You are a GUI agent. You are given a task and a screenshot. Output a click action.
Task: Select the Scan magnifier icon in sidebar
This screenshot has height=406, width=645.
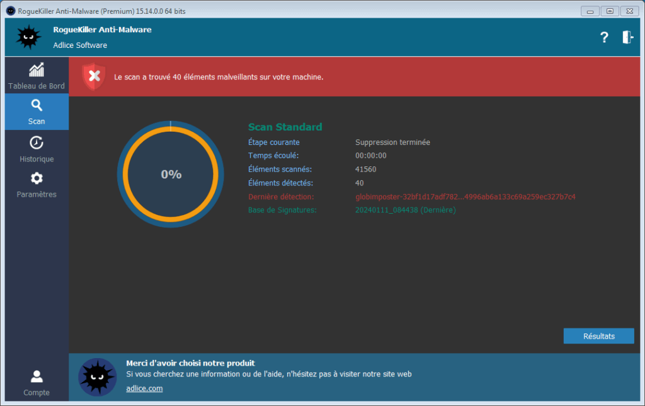37,106
